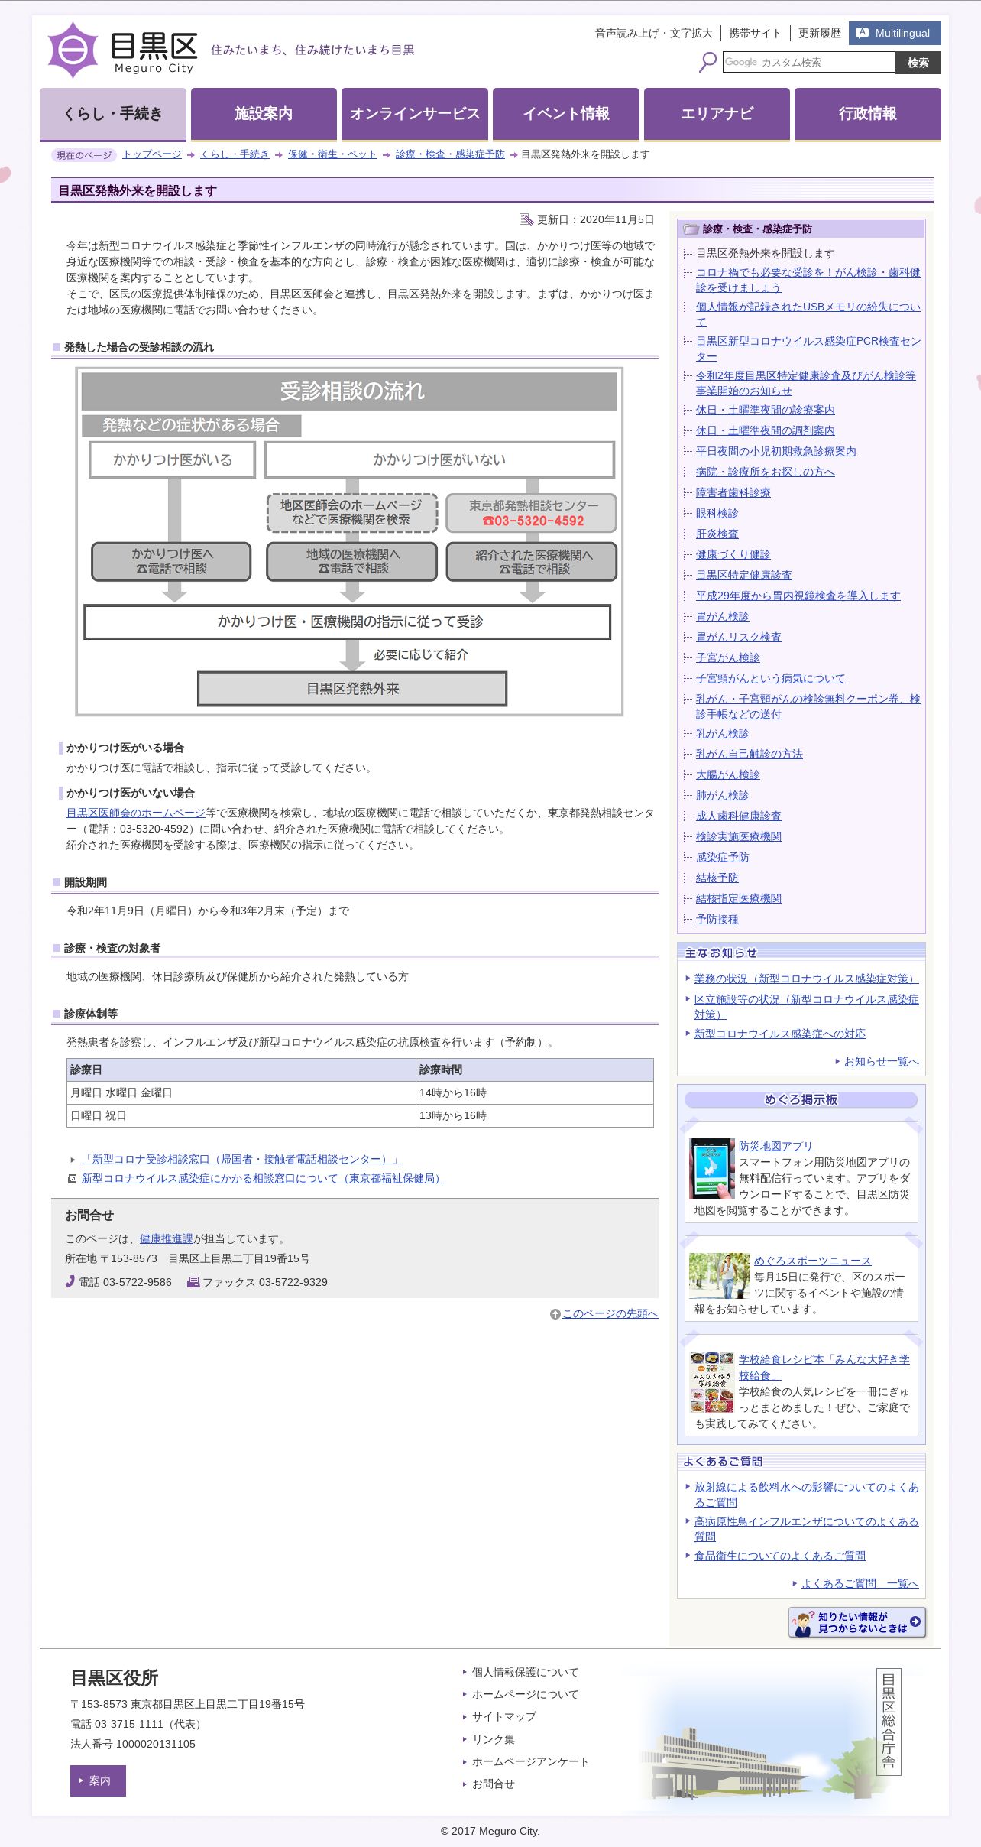The image size is (981, 1847).
Task: Open footer お問合せ link
Action: [494, 1784]
